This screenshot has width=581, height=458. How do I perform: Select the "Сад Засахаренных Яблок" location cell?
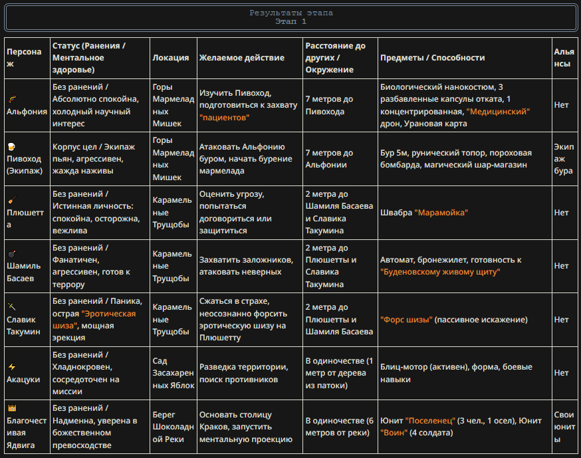coord(172,373)
